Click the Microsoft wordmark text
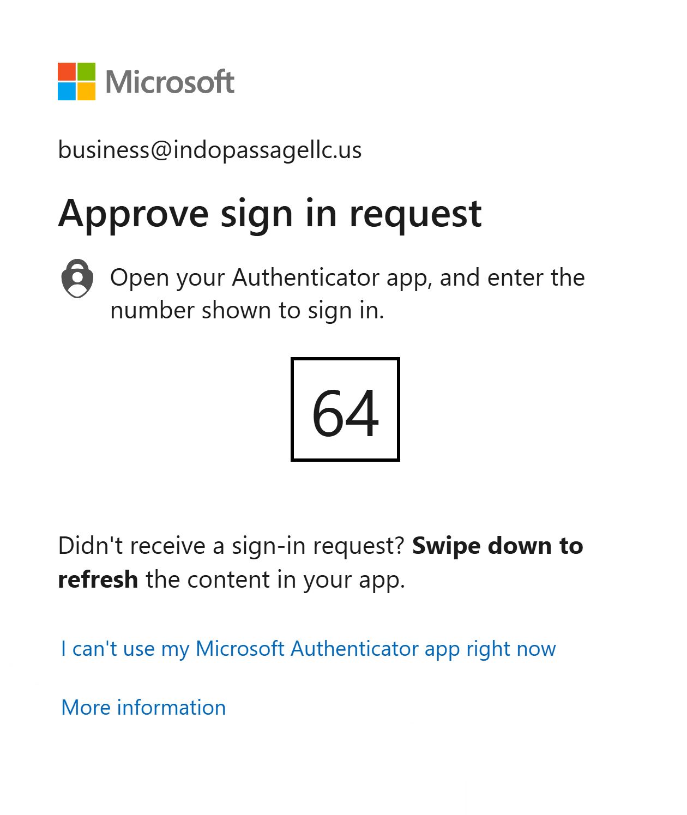Viewport: 687px width, 815px height. click(x=170, y=82)
